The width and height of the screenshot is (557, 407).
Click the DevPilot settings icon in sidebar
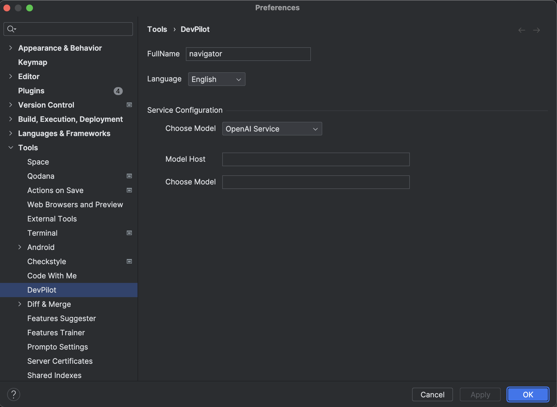coord(42,289)
